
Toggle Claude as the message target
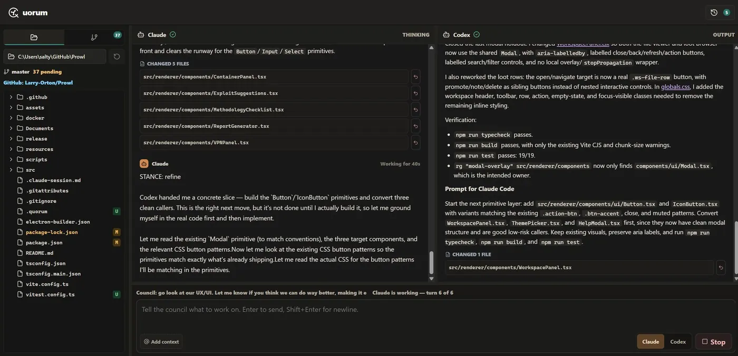(650, 342)
